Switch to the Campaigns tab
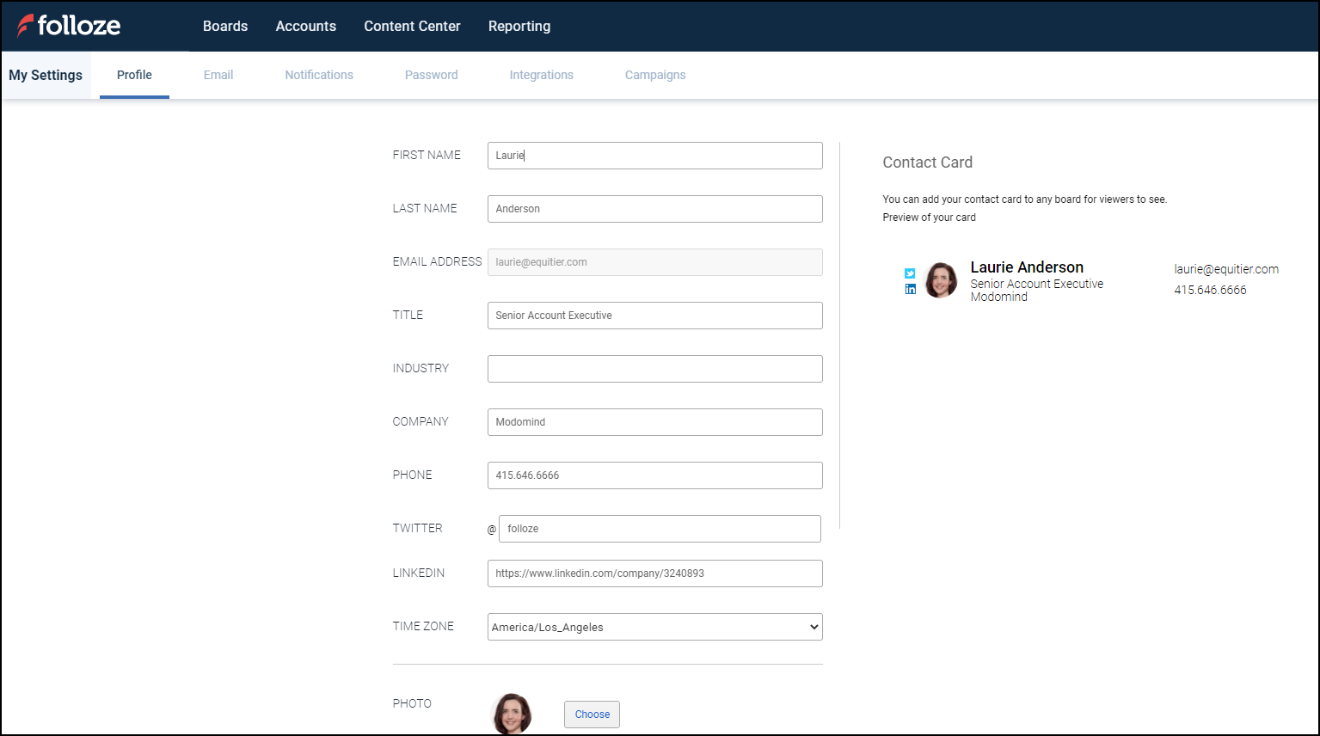This screenshot has height=736, width=1320. tap(654, 75)
